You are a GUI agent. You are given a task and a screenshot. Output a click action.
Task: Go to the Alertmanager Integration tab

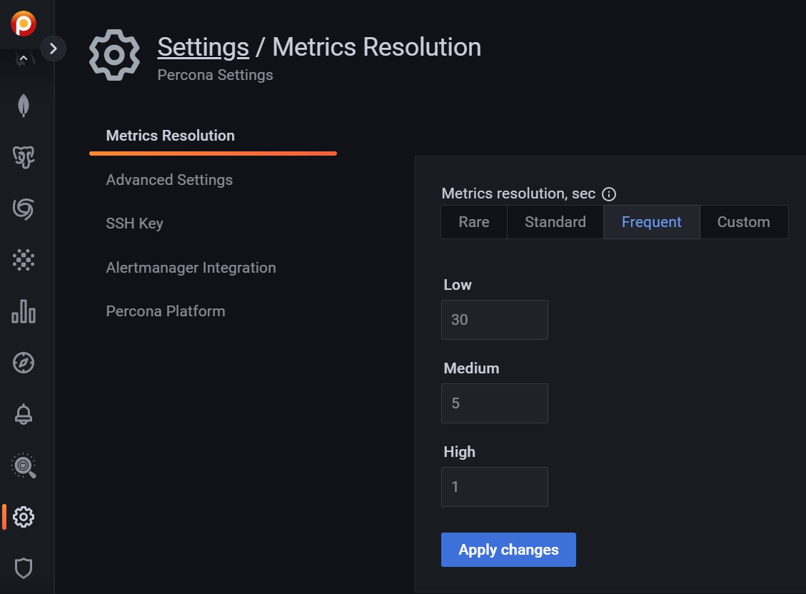pos(191,268)
